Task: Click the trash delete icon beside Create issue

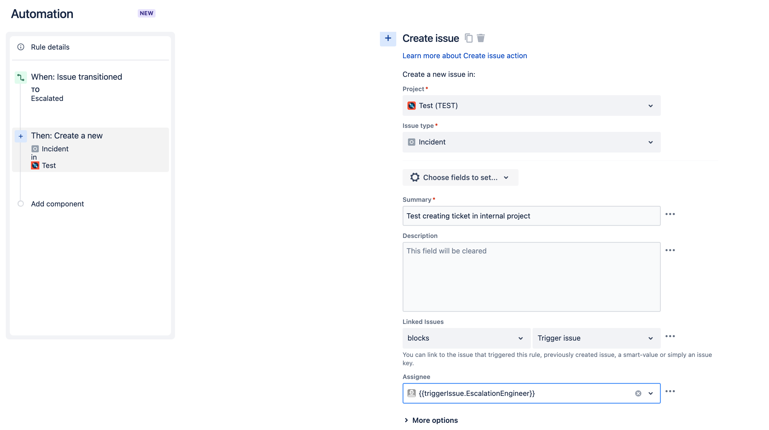Action: [x=481, y=38]
